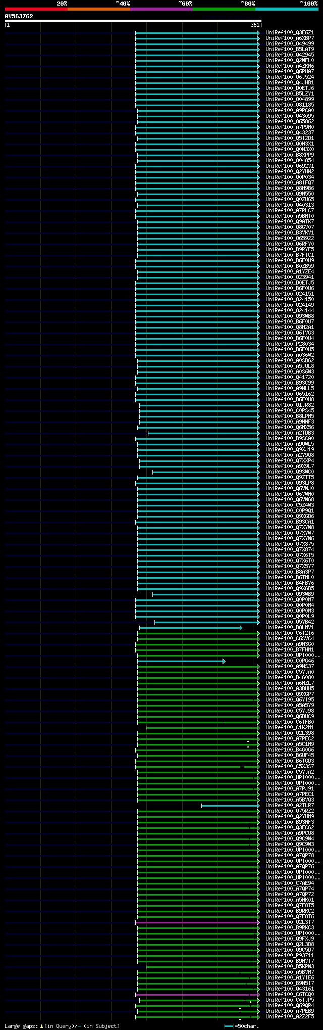Select label UniRef100_B9RYF5
323x1030 pixels.
[290, 249]
